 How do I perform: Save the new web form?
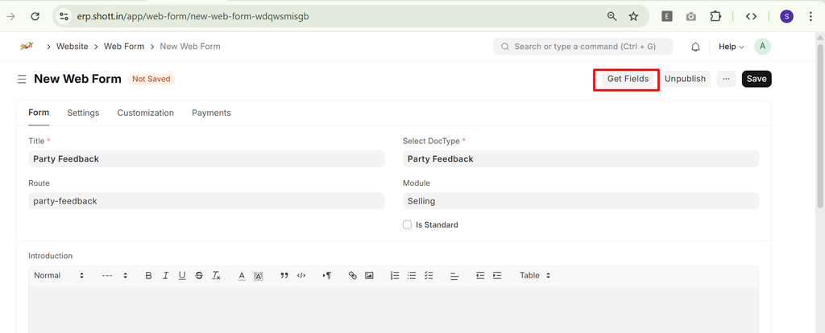(756, 79)
